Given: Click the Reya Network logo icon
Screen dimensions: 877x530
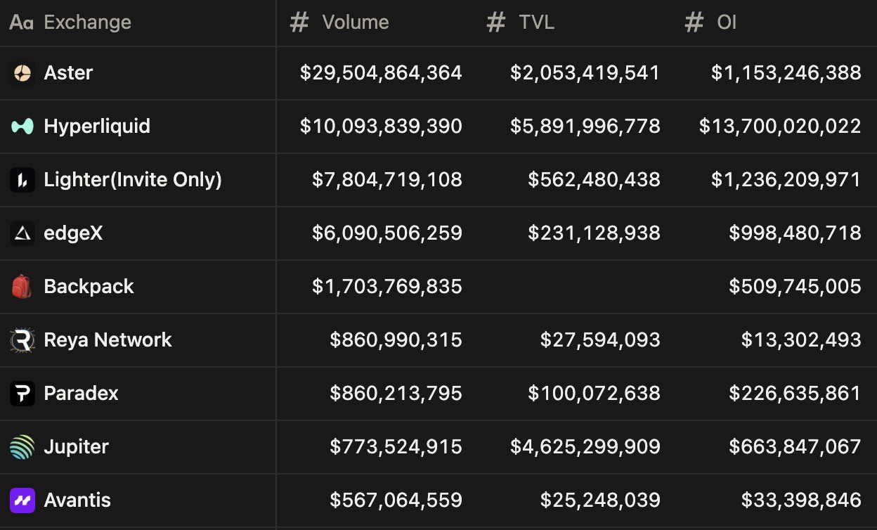Looking at the screenshot, I should (x=22, y=340).
